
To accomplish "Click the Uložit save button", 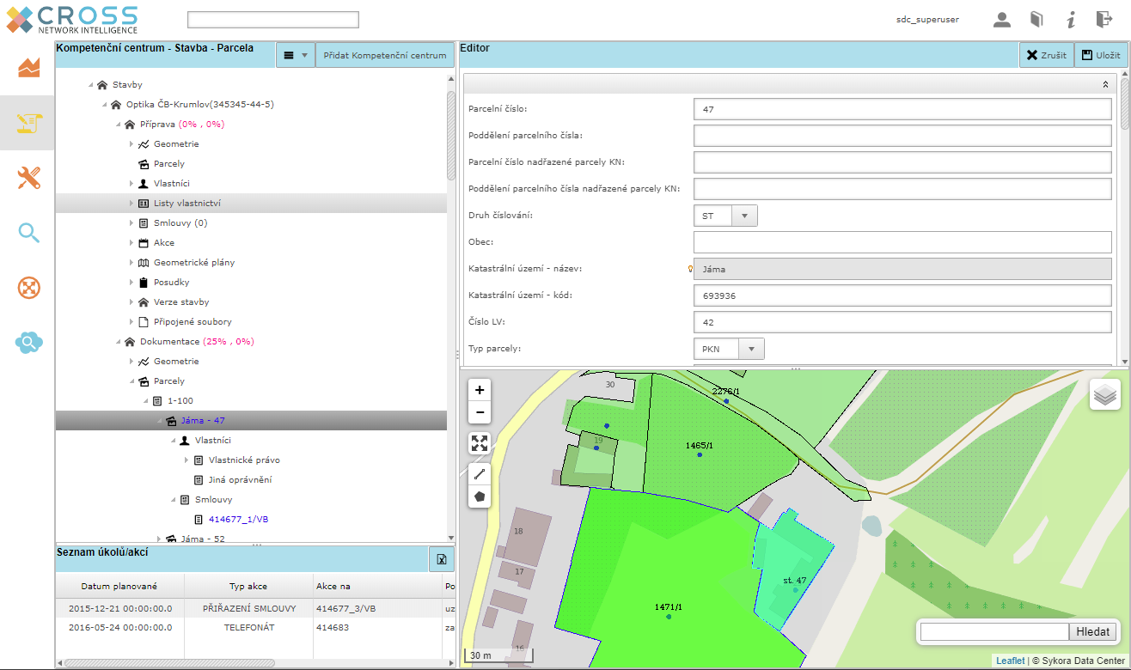I will click(1100, 55).
